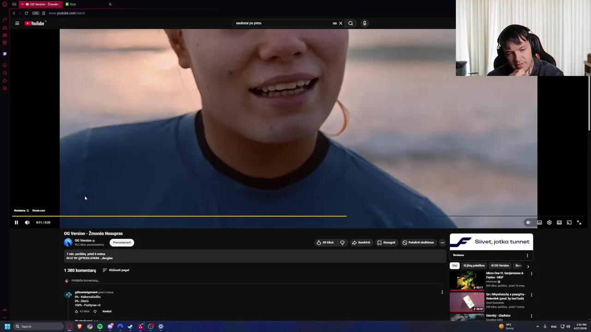This screenshot has width=591, height=332.
Task: Open options for the Qv Netexlink video
Action: coord(531,295)
